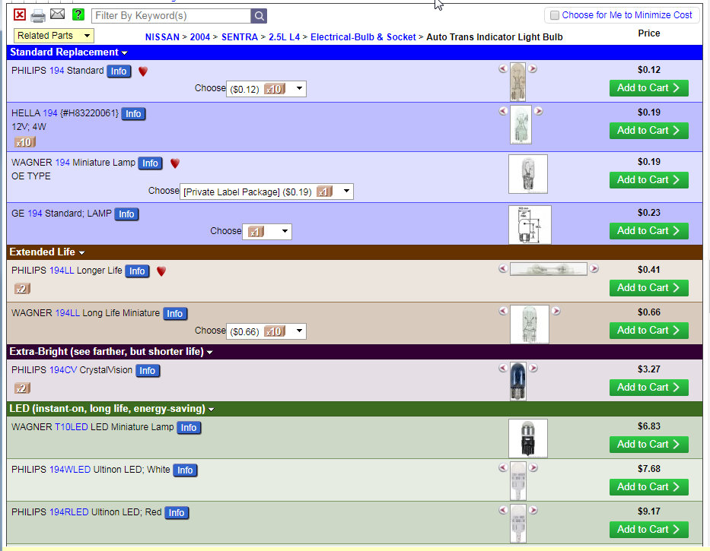
Task: Show next image for WAGNER 194LL
Action: pos(556,311)
